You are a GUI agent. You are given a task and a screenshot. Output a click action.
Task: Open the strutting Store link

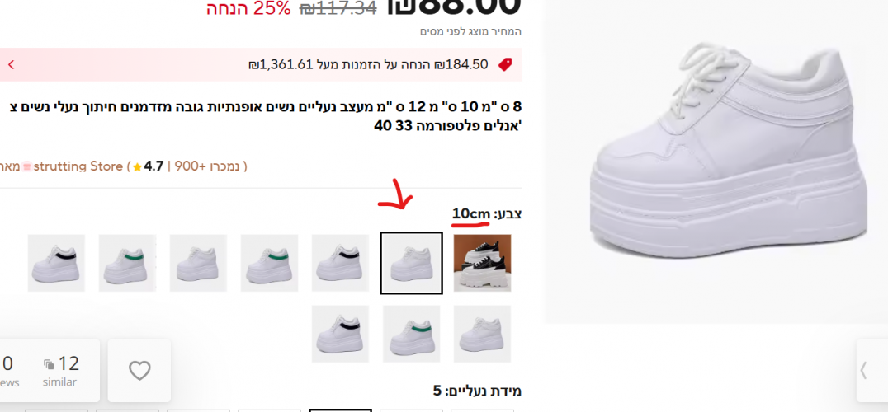pyautogui.click(x=78, y=166)
